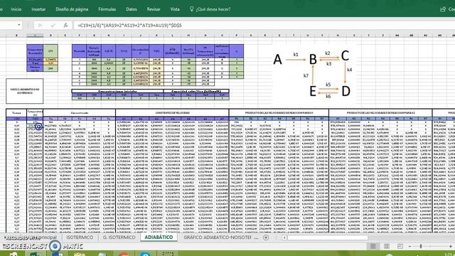The width and height of the screenshot is (455, 256).
Task: Confirm formula with checkmark icon
Action: pyautogui.click(x=53, y=26)
